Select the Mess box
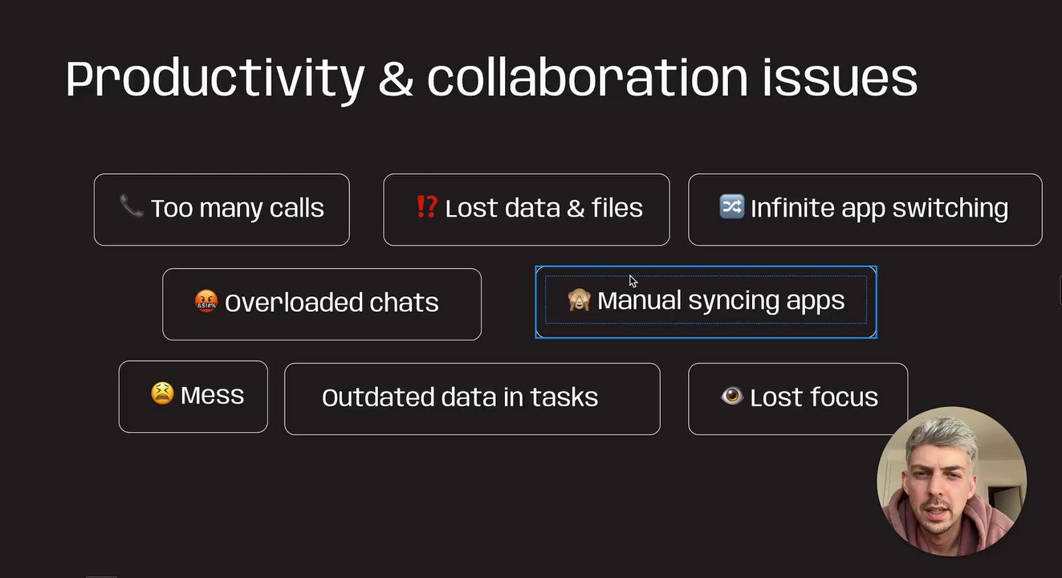Image resolution: width=1062 pixels, height=578 pixels. click(193, 397)
